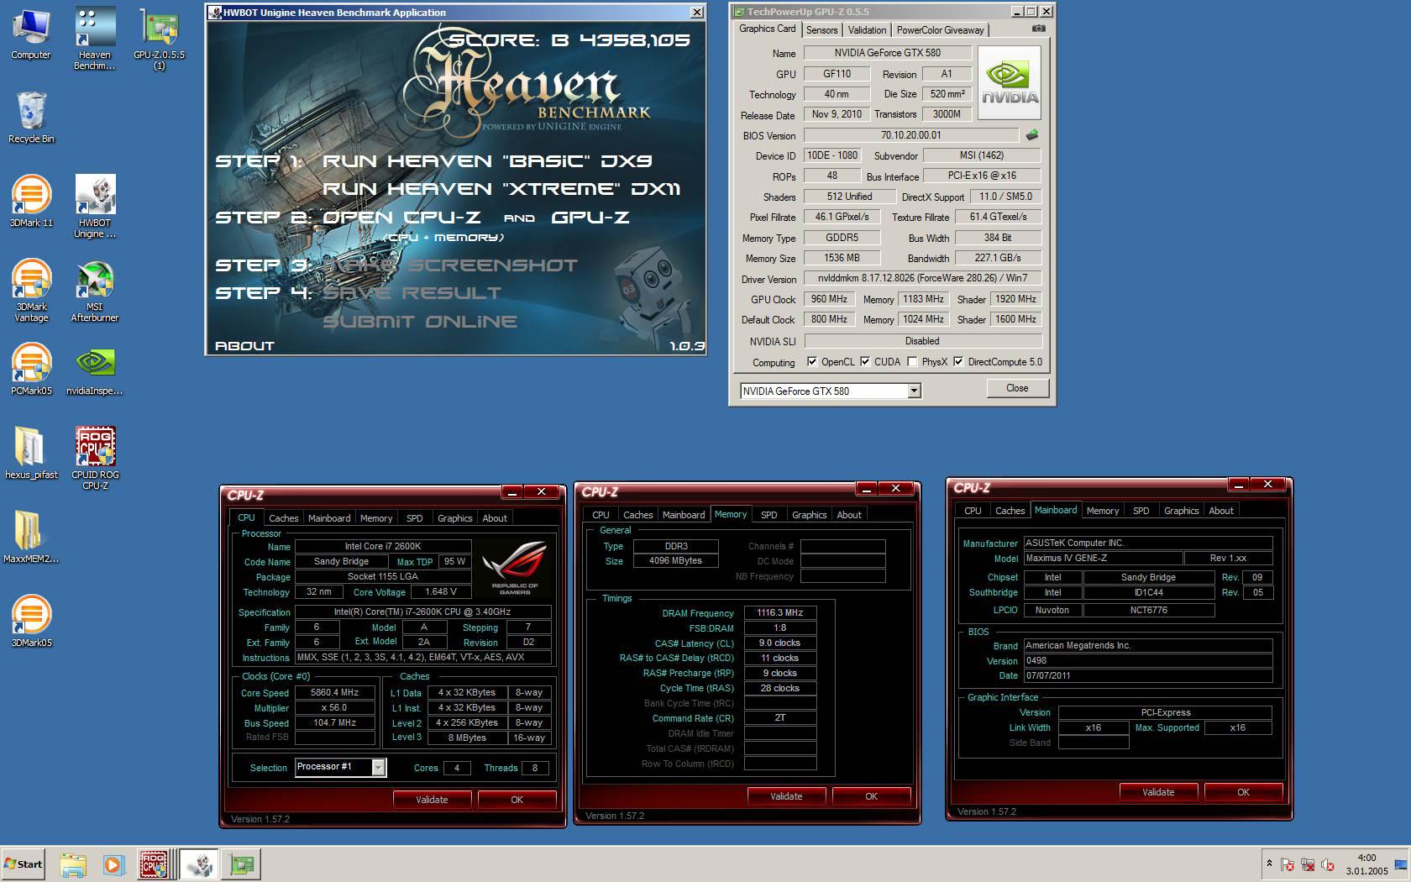Click Run Heaven "Xtreme" DX11
Viewport: 1411px width, 882px height.
click(x=501, y=189)
